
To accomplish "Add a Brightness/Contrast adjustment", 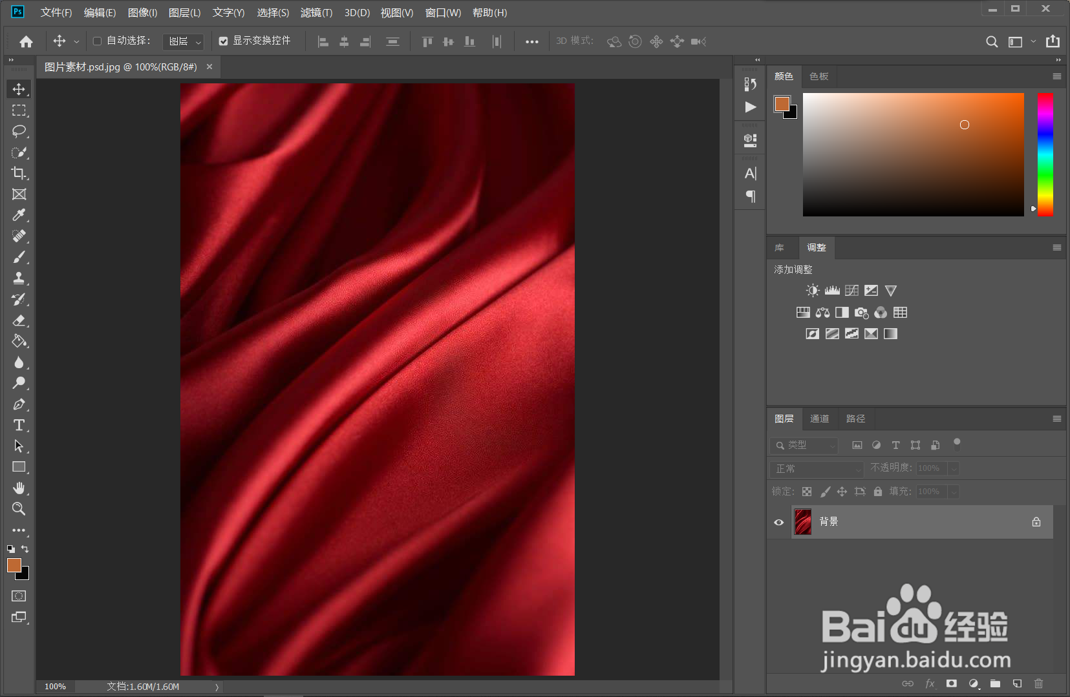I will point(813,291).
